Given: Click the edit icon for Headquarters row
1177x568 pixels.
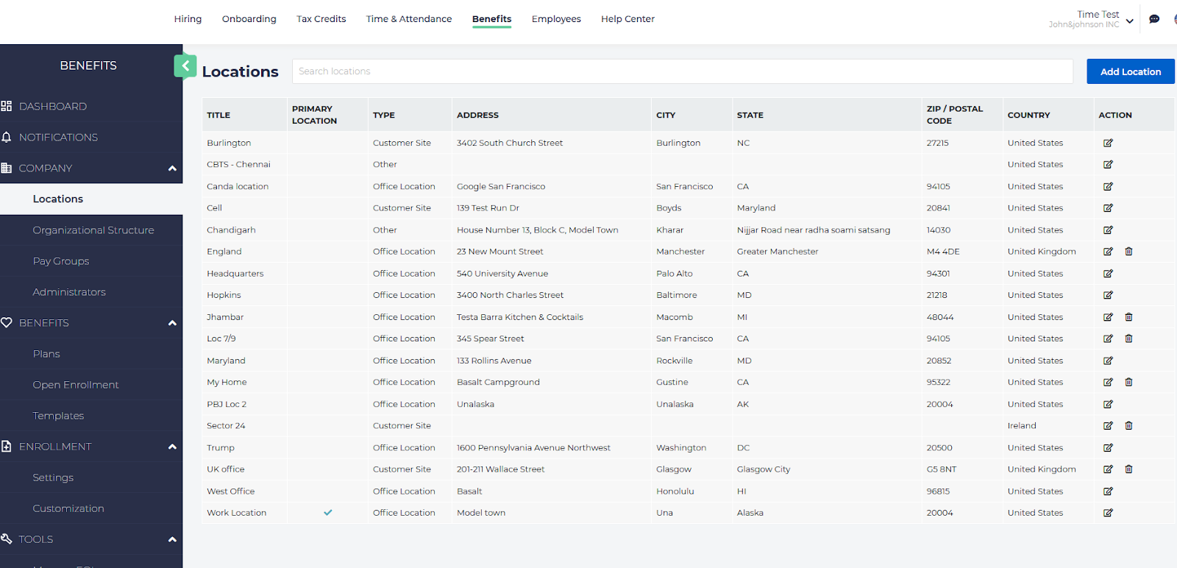Looking at the screenshot, I should click(x=1108, y=274).
